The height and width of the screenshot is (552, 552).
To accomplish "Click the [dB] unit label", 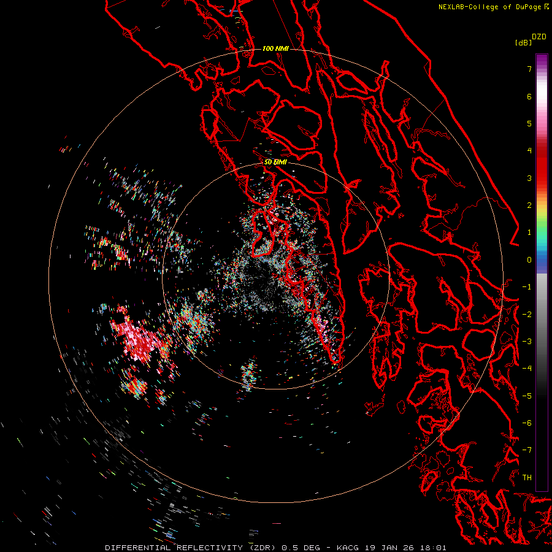I will coord(524,42).
